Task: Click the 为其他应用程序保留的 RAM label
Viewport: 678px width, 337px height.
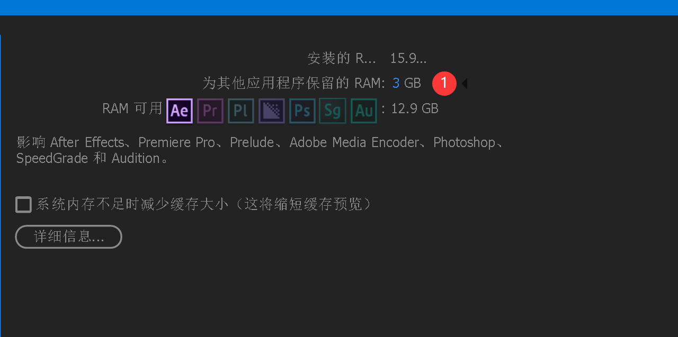Action: (x=293, y=83)
